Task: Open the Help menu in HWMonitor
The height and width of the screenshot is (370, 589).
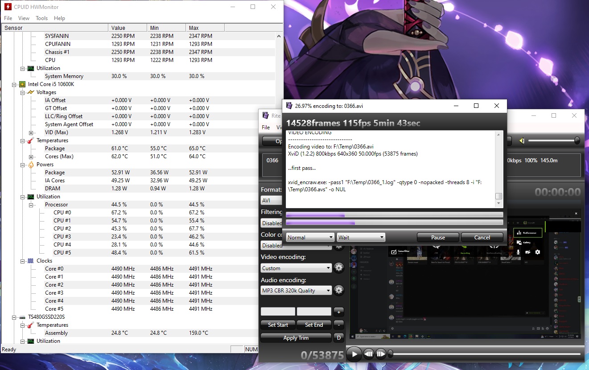Action: click(59, 18)
